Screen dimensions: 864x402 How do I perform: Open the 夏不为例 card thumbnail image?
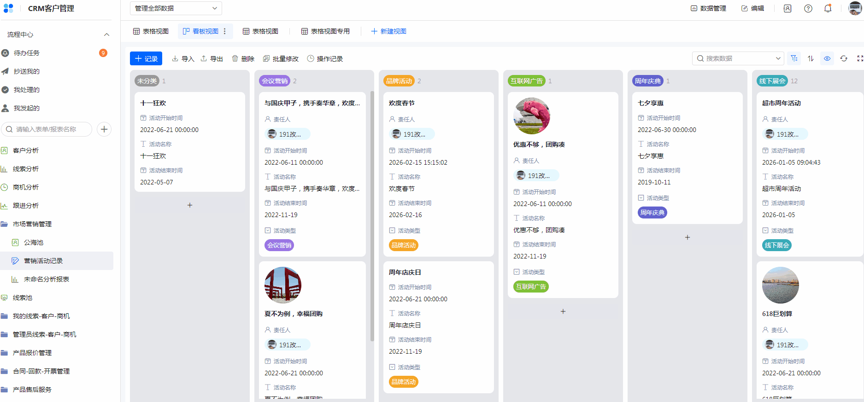coord(283,285)
